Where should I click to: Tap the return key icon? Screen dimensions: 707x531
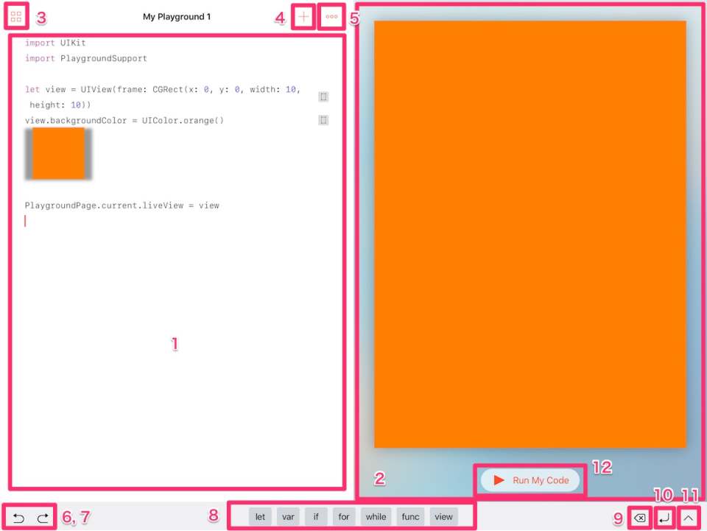coord(664,518)
